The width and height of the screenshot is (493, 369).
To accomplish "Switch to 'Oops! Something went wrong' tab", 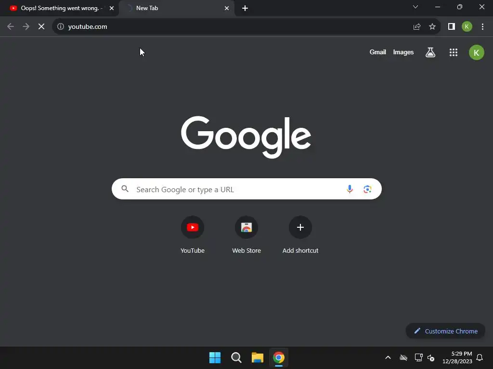I will click(x=59, y=9).
